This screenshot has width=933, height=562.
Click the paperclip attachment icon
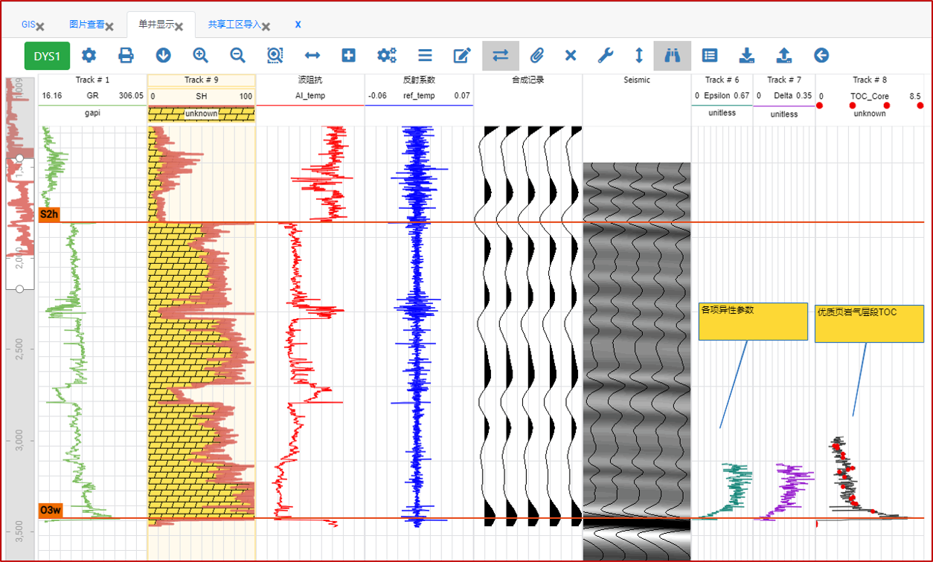(536, 56)
